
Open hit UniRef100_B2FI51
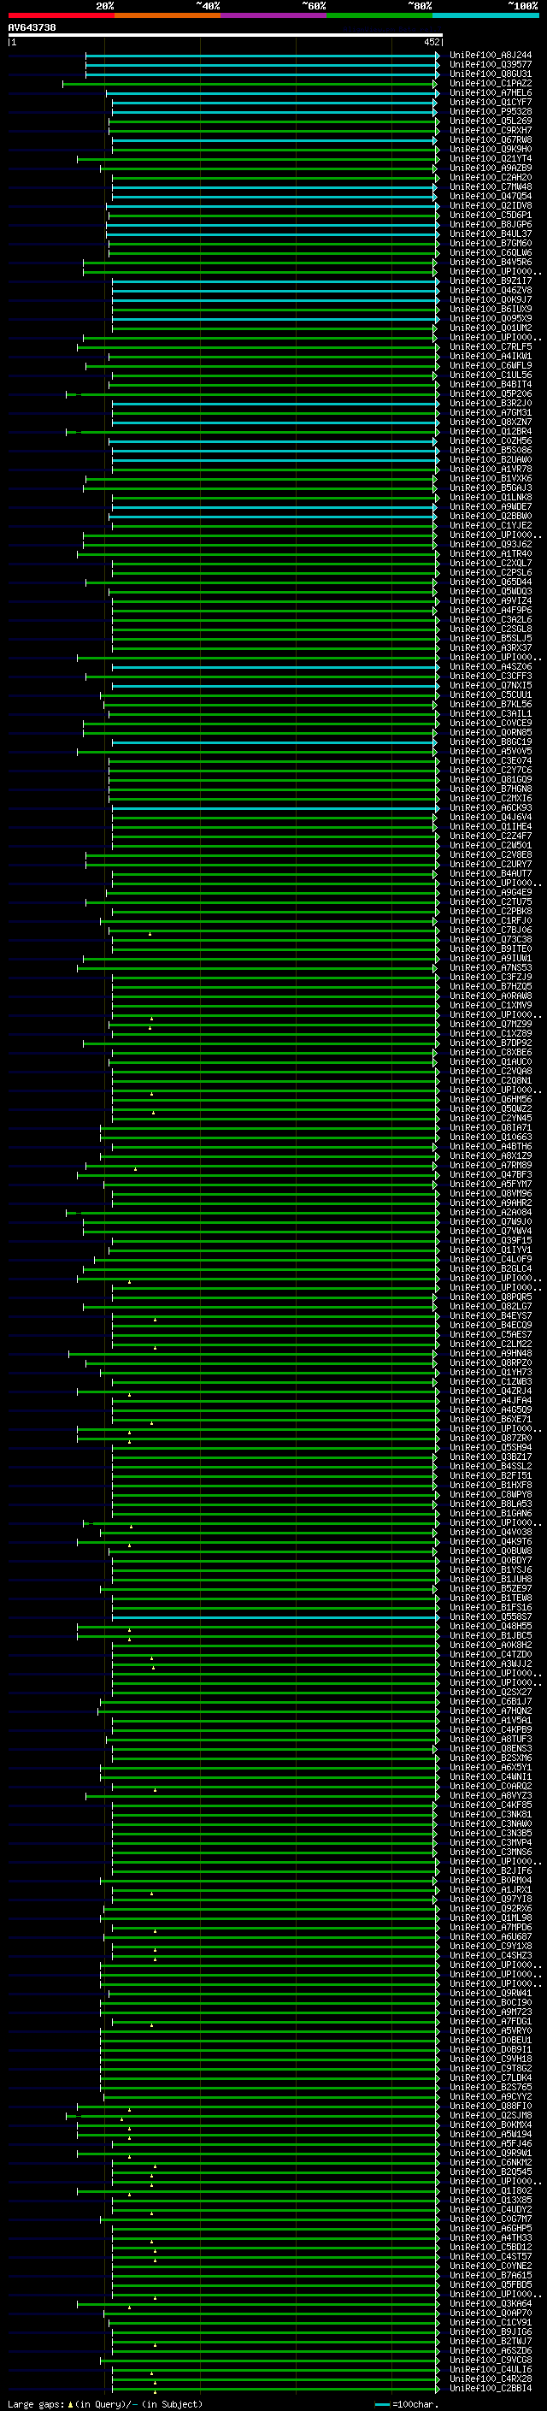(x=491, y=1476)
